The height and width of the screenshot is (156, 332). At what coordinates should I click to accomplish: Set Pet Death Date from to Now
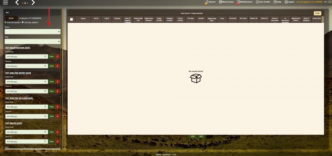[x=51, y=132]
